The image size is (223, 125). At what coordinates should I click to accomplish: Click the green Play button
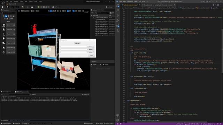(x=39, y=7)
